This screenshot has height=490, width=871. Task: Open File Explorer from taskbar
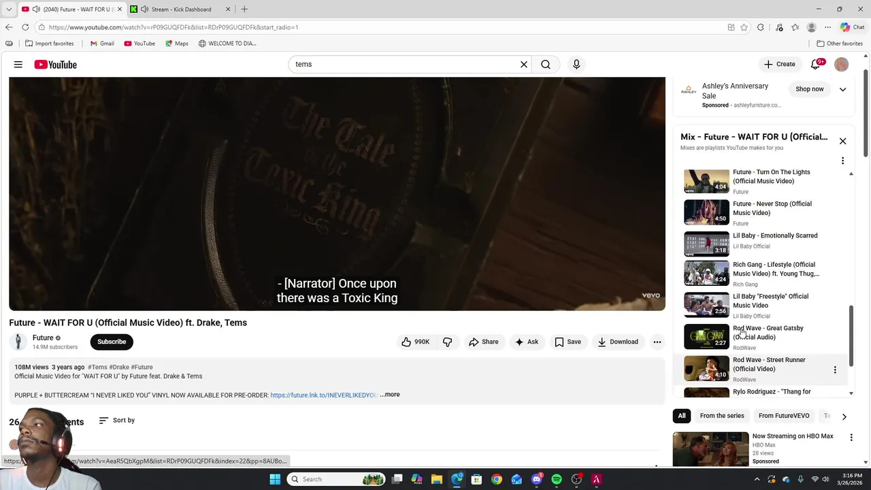coord(437,479)
